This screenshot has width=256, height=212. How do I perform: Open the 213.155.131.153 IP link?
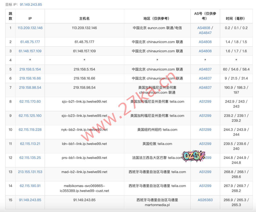coord(30,172)
